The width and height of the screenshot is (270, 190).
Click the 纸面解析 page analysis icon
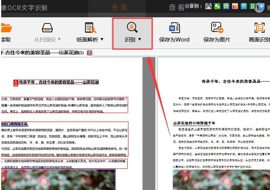pos(91,28)
